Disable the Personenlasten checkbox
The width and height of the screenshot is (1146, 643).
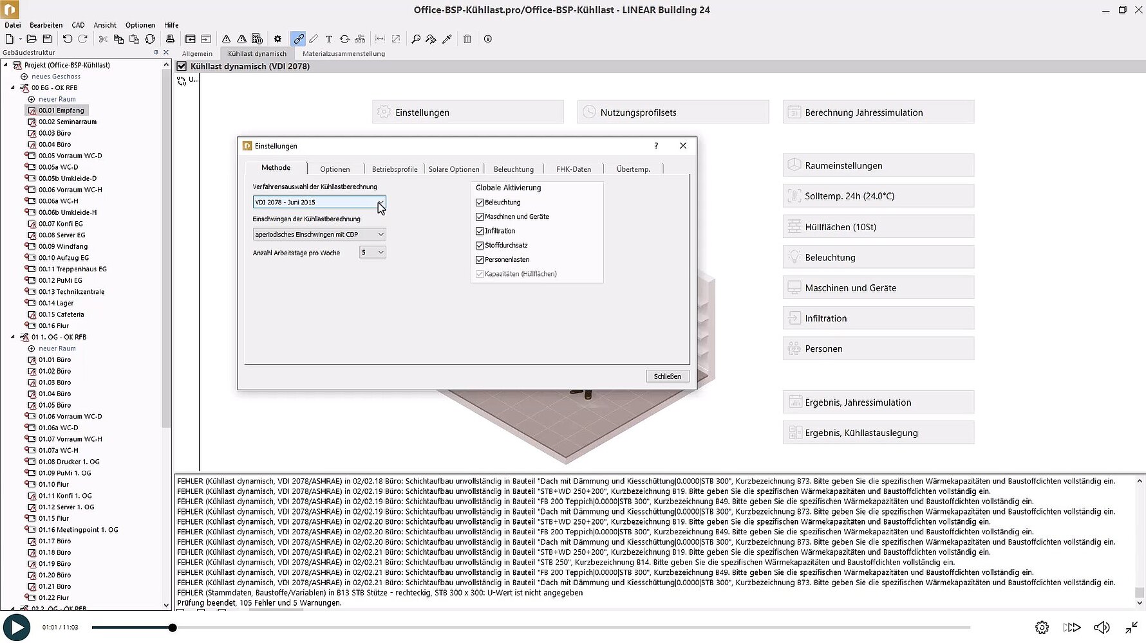[480, 260]
